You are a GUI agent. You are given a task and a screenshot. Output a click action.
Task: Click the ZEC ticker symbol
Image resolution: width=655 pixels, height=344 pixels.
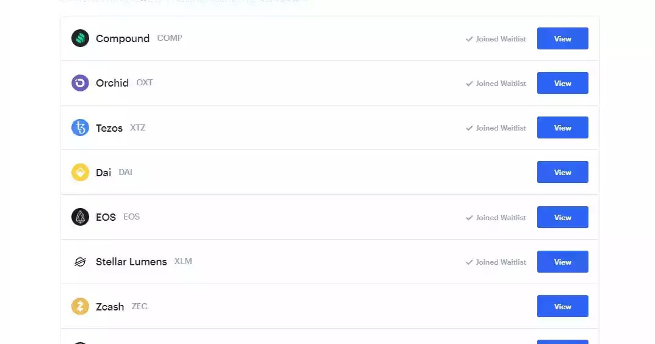pos(140,306)
